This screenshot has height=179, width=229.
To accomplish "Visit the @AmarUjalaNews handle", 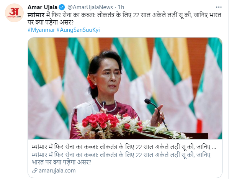I will [x=90, y=7].
